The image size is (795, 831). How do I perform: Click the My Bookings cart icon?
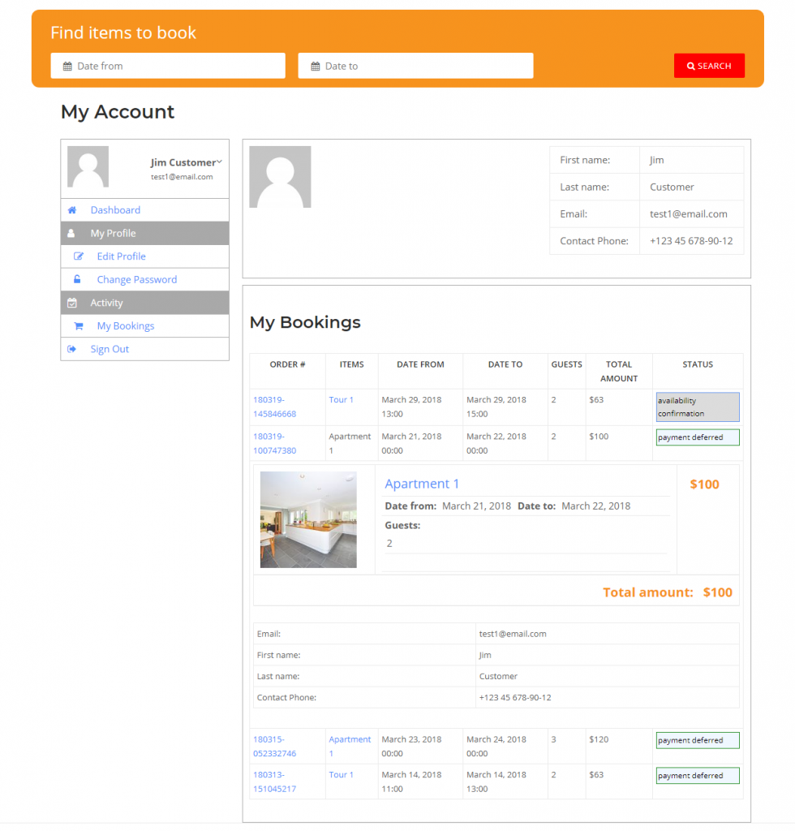[x=79, y=326]
